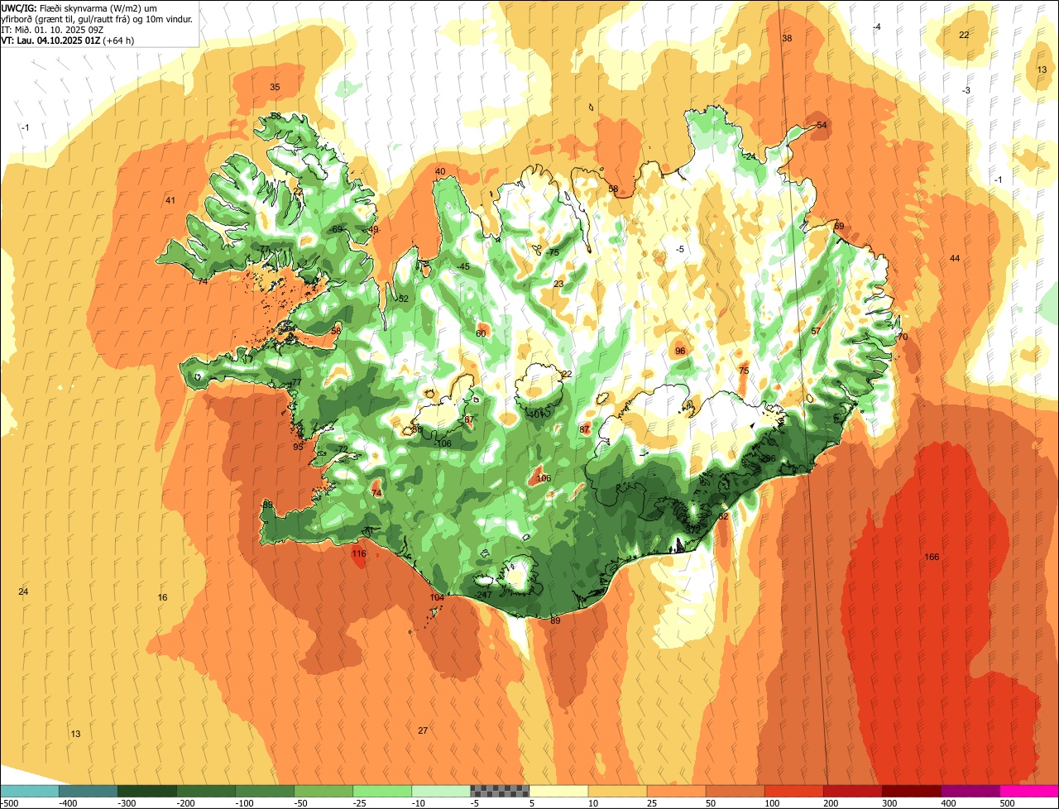Click the valid time 'VT: Lau. 04.10.2025 01Z'
The image size is (1059, 809).
pyautogui.click(x=50, y=40)
